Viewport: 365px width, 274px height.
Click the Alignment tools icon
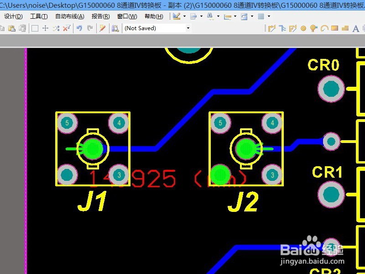coord(193,16)
